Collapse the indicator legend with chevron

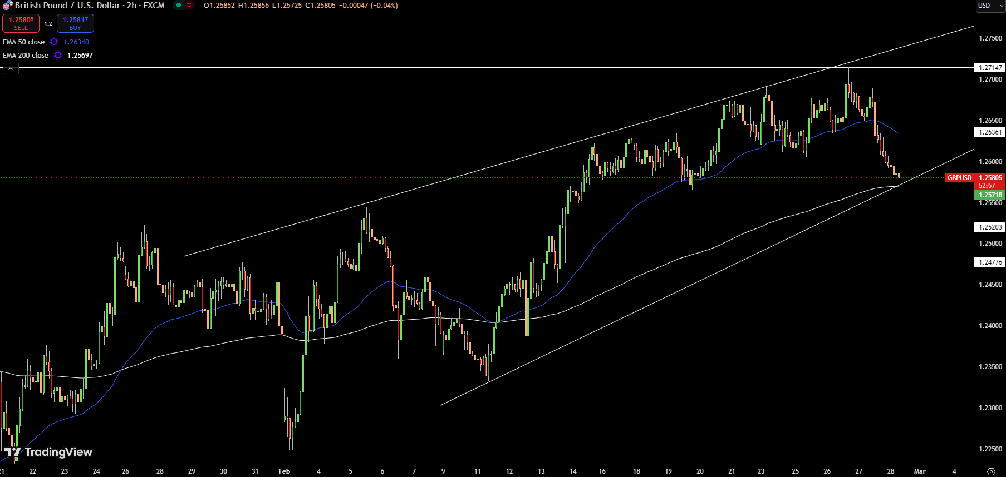coord(11,68)
